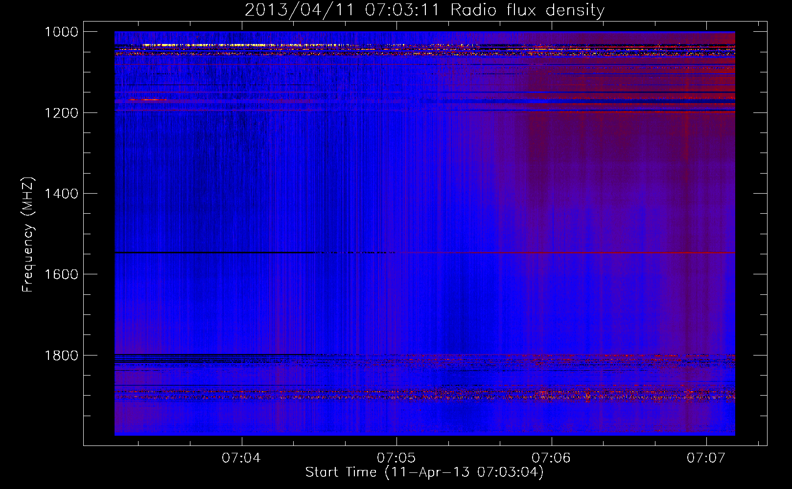Click the "Start Time (11-Apr-13 07:03:04)" axis title
The width and height of the screenshot is (792, 489).
click(424, 472)
